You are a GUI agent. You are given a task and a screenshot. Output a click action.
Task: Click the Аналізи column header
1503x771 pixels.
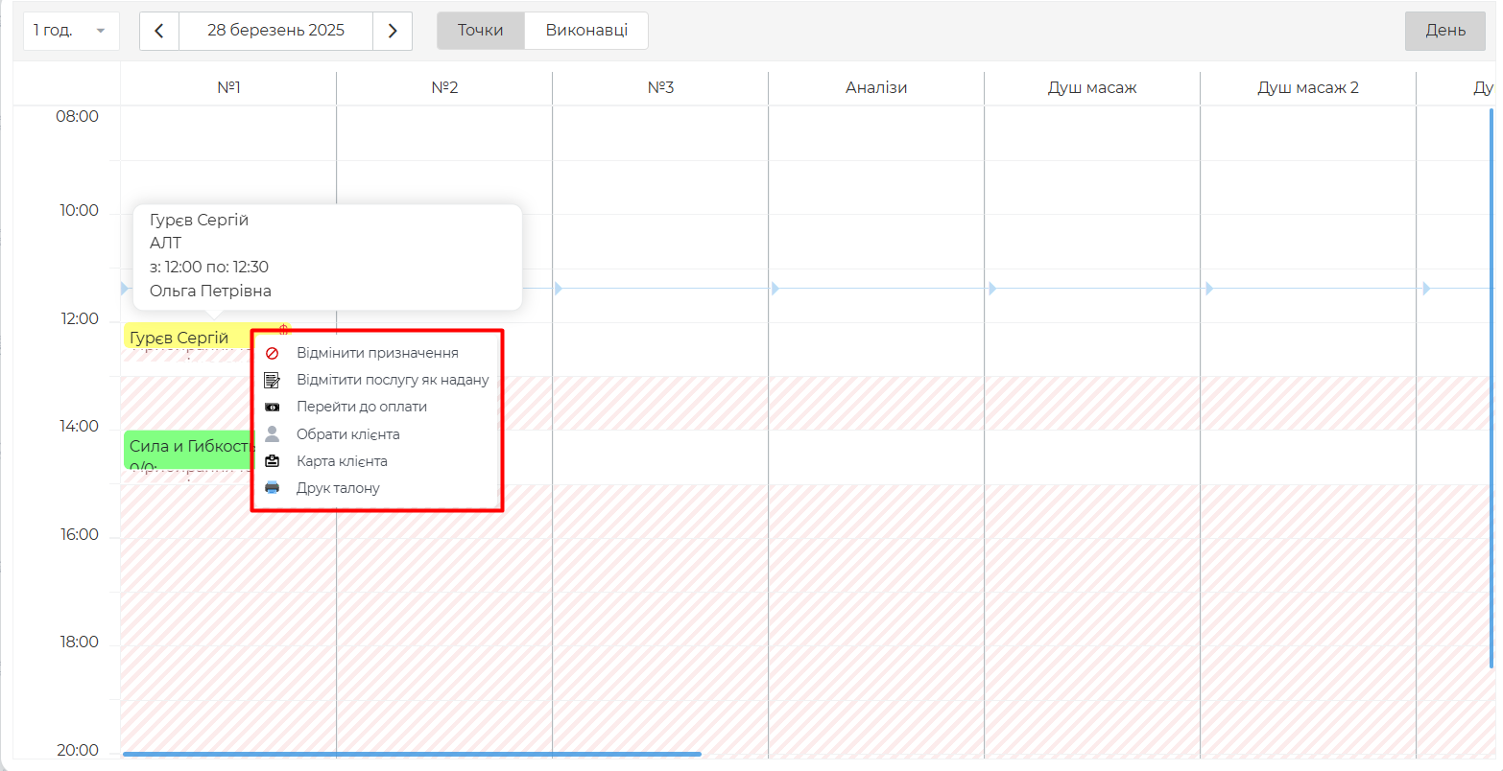click(875, 87)
